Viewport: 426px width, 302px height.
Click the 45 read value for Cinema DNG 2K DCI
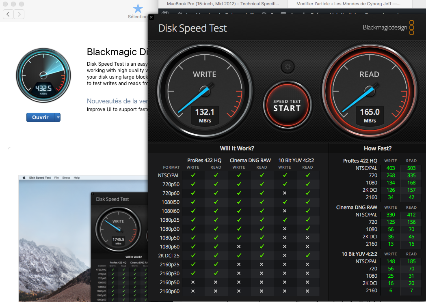click(412, 237)
